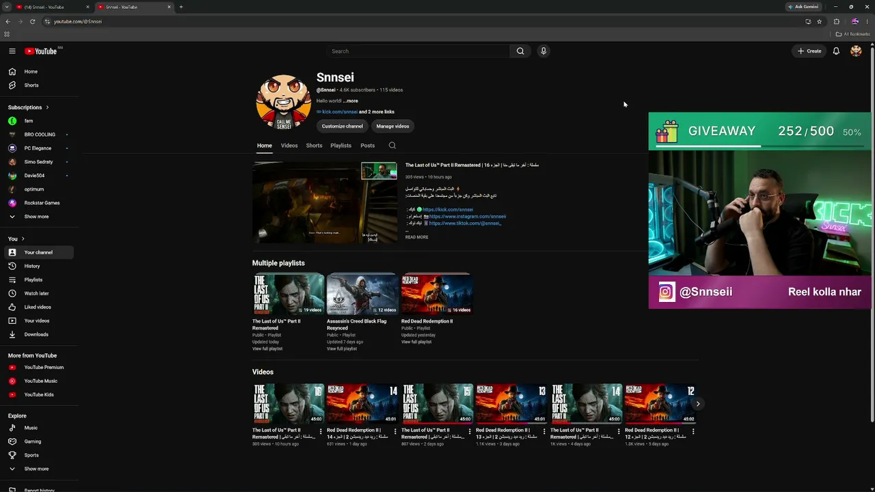Show next videos with the carousel arrow

[697, 404]
